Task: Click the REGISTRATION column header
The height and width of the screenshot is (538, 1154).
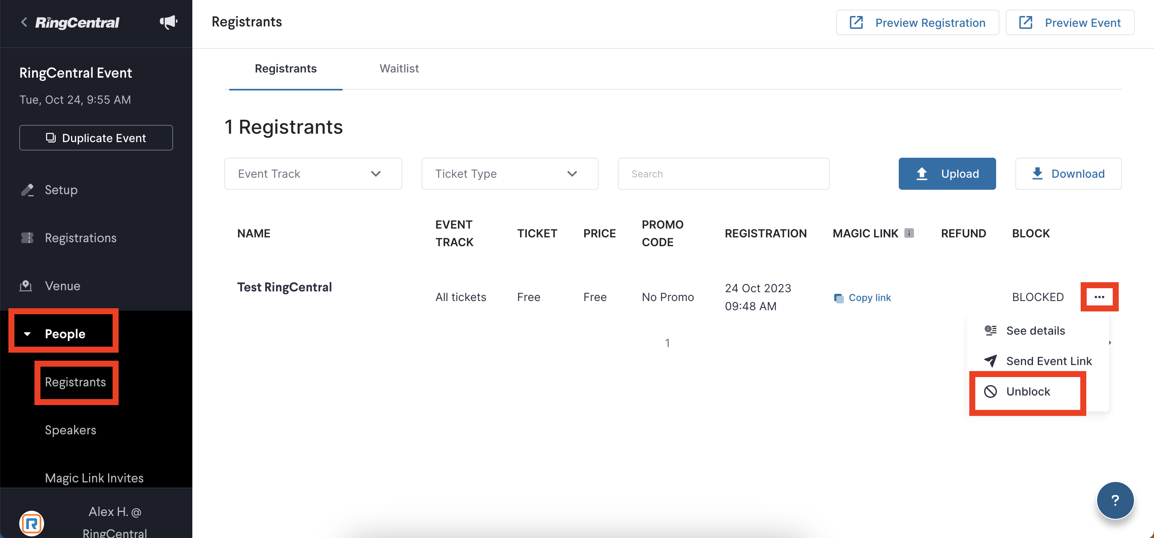Action: 766,233
